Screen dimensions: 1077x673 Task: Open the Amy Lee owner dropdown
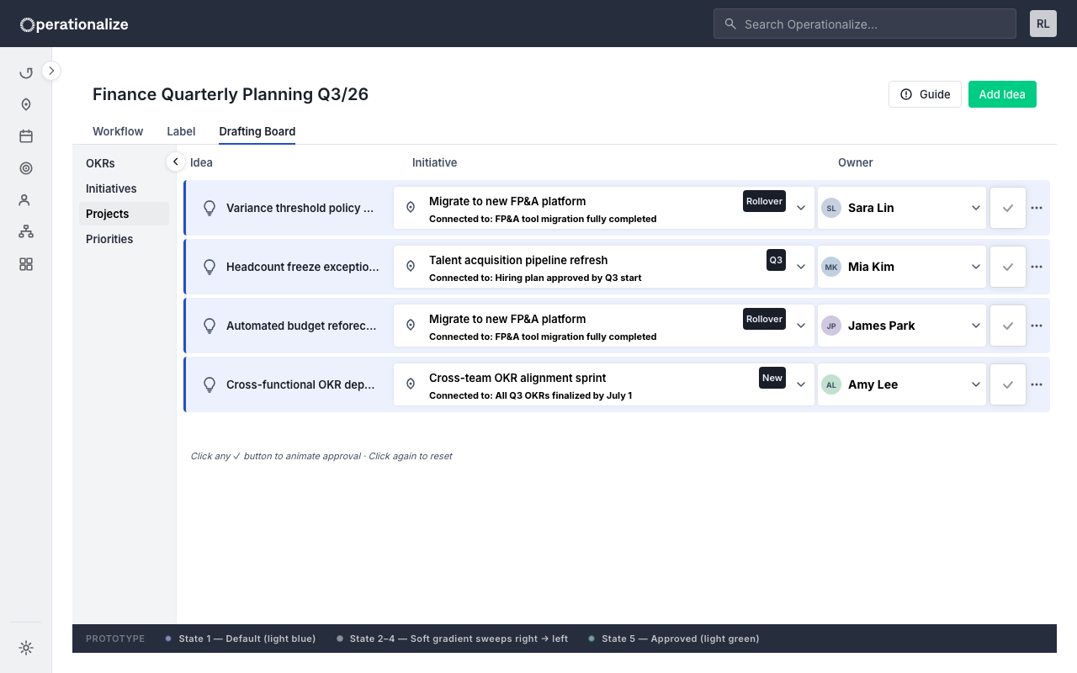[976, 384]
